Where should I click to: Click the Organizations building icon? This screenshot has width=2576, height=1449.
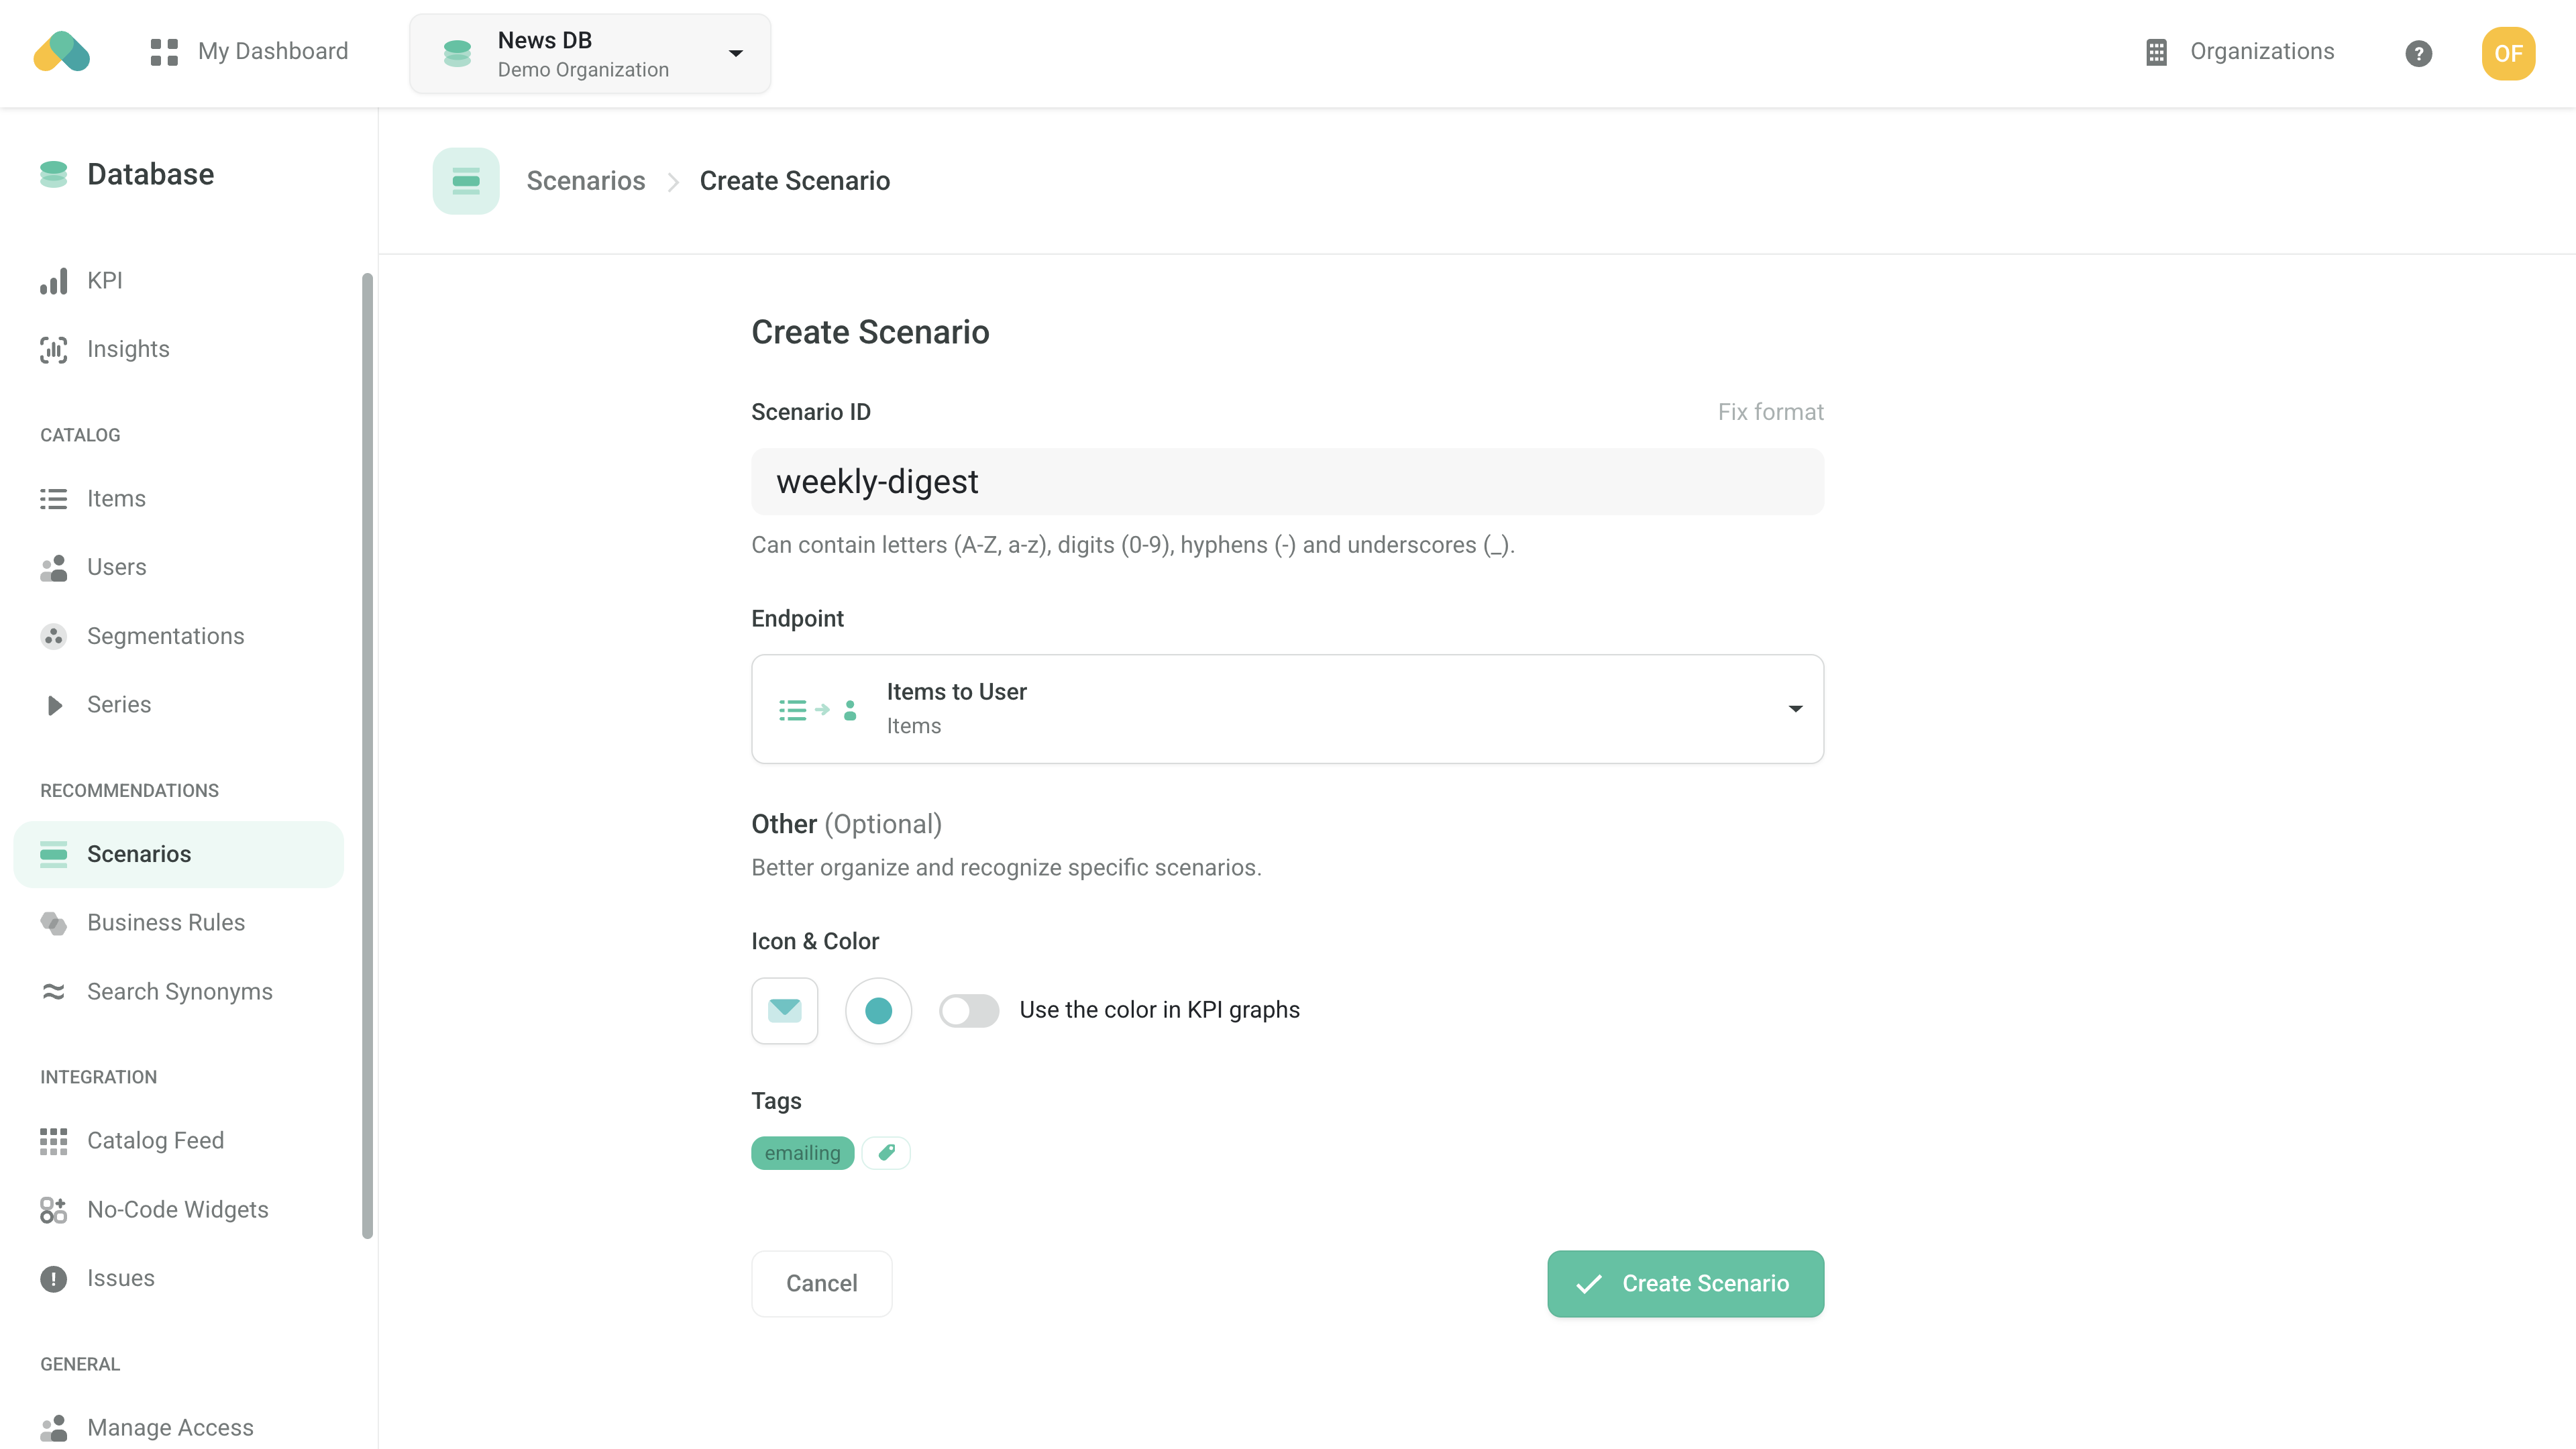[x=2156, y=52]
